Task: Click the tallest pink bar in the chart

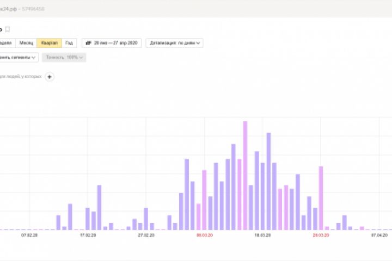Action: coord(245,176)
